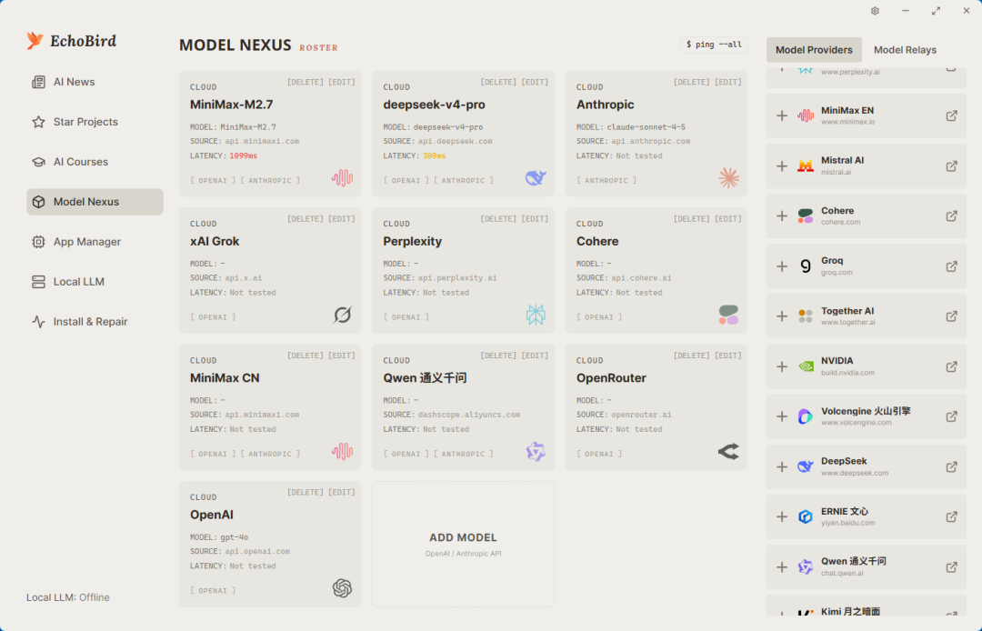This screenshot has width=982, height=631.
Task: Open the settings gear in title bar
Action: 875,11
